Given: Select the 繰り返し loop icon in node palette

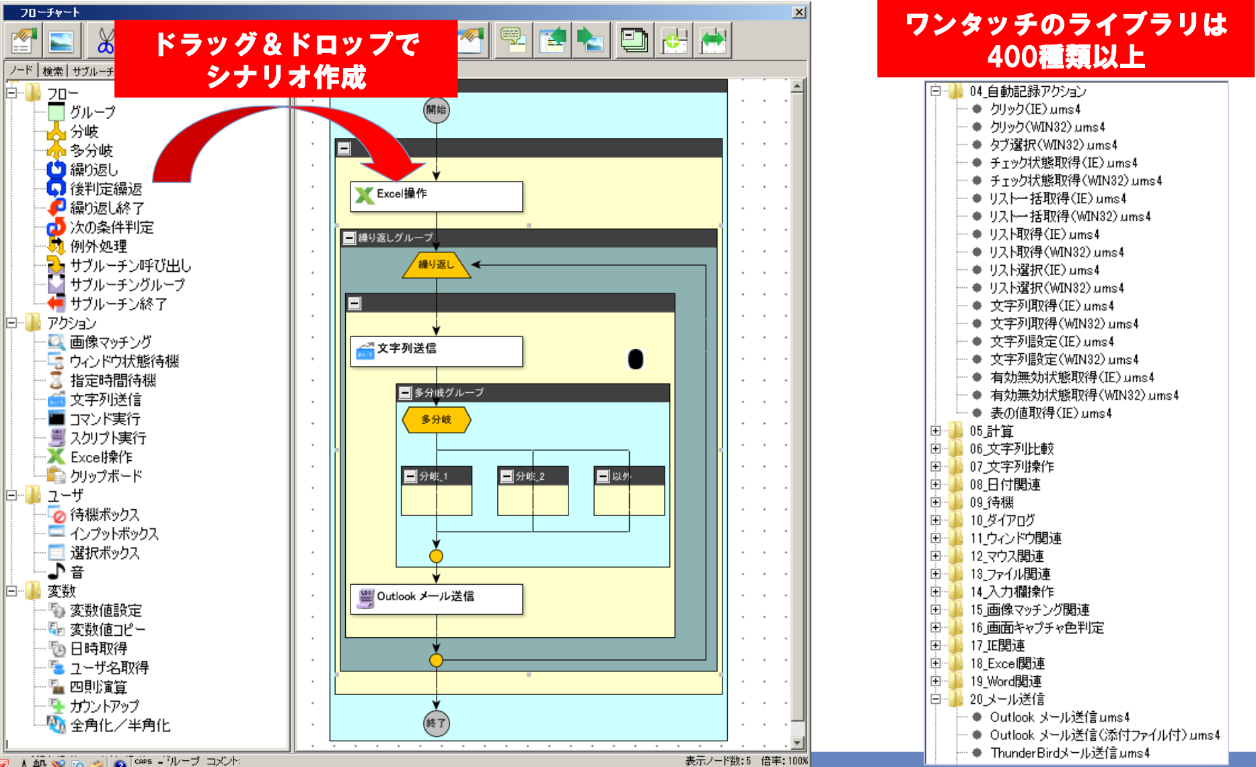Looking at the screenshot, I should [57, 170].
